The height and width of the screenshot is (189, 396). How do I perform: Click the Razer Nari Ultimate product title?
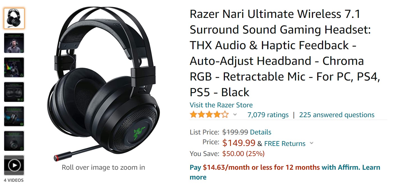pyautogui.click(x=285, y=53)
